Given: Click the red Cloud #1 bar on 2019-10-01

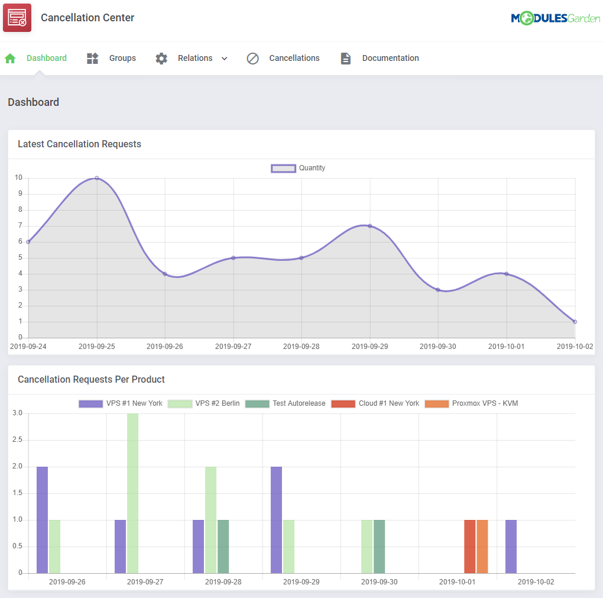Looking at the screenshot, I should coord(470,547).
